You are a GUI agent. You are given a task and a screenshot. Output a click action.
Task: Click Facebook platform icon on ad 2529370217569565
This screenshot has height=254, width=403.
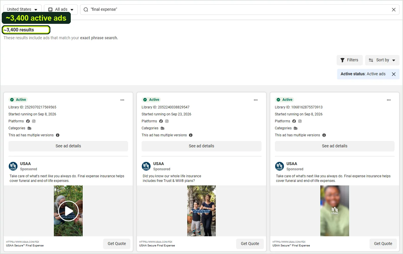pos(28,121)
